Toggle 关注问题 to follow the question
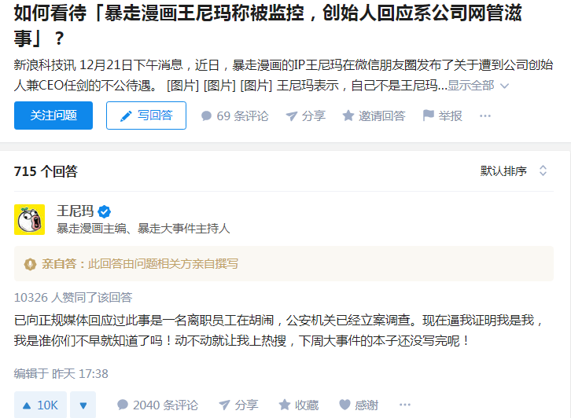The image size is (571, 418). coord(53,115)
